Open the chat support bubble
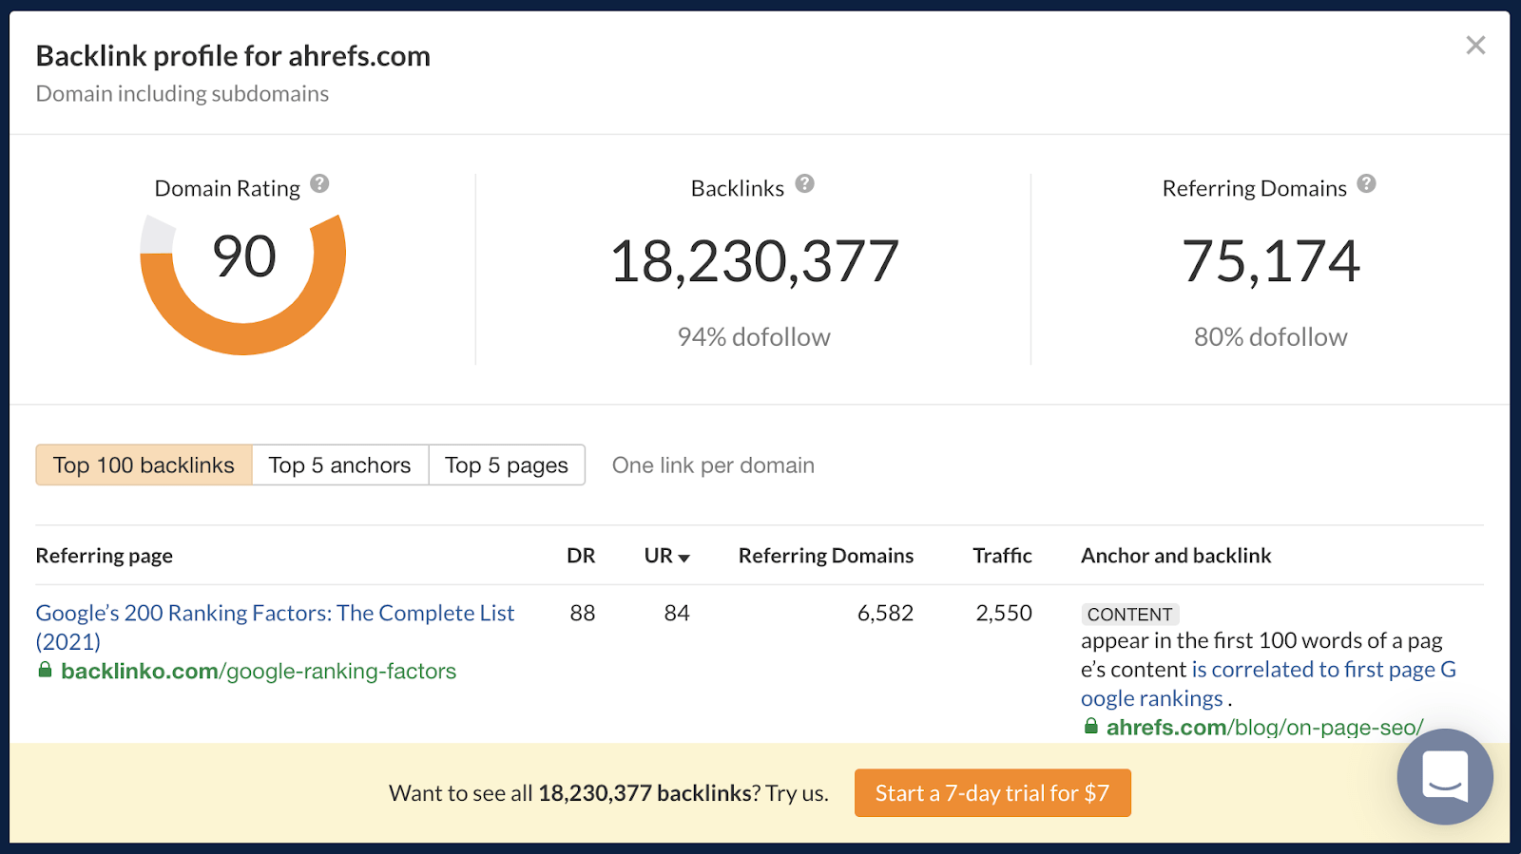This screenshot has height=854, width=1521. tap(1444, 776)
